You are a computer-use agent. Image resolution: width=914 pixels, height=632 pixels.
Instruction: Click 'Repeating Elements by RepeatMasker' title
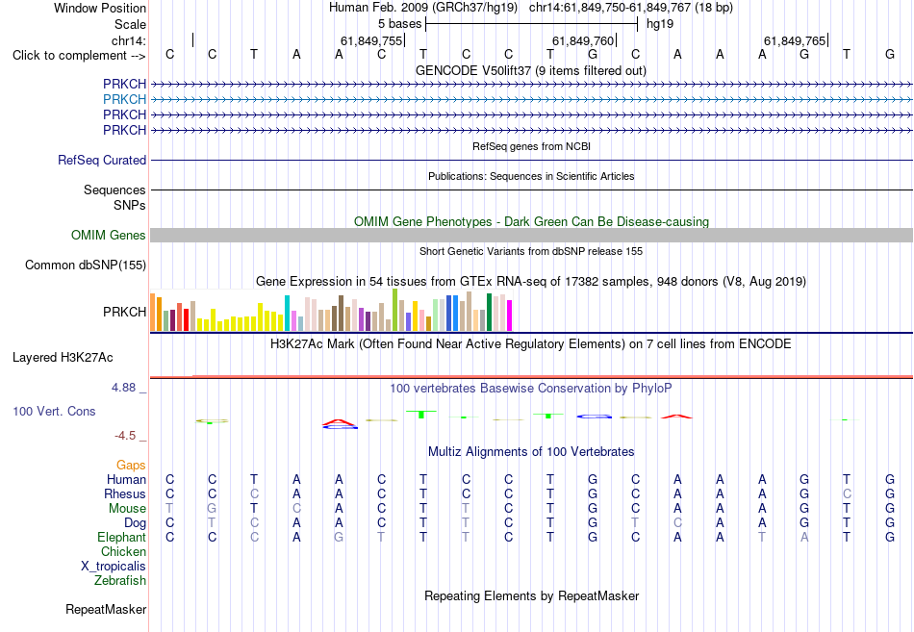pyautogui.click(x=531, y=595)
